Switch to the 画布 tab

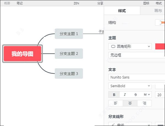158,11
